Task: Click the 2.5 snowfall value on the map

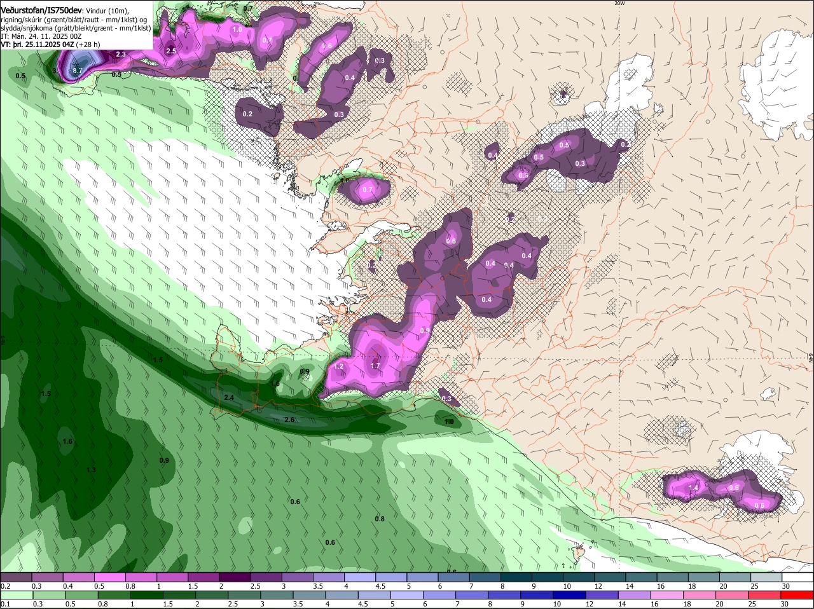Action: 171,51
